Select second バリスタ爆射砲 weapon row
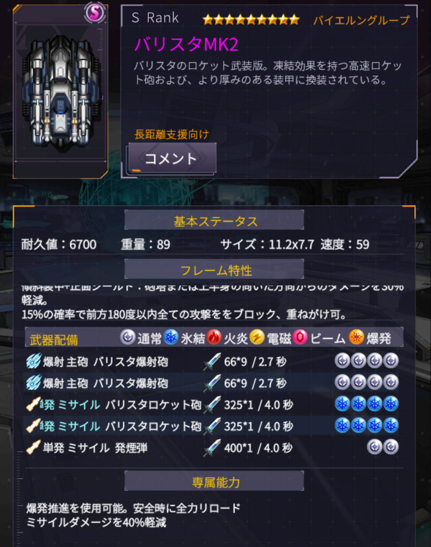This screenshot has height=547, width=431. [213, 383]
